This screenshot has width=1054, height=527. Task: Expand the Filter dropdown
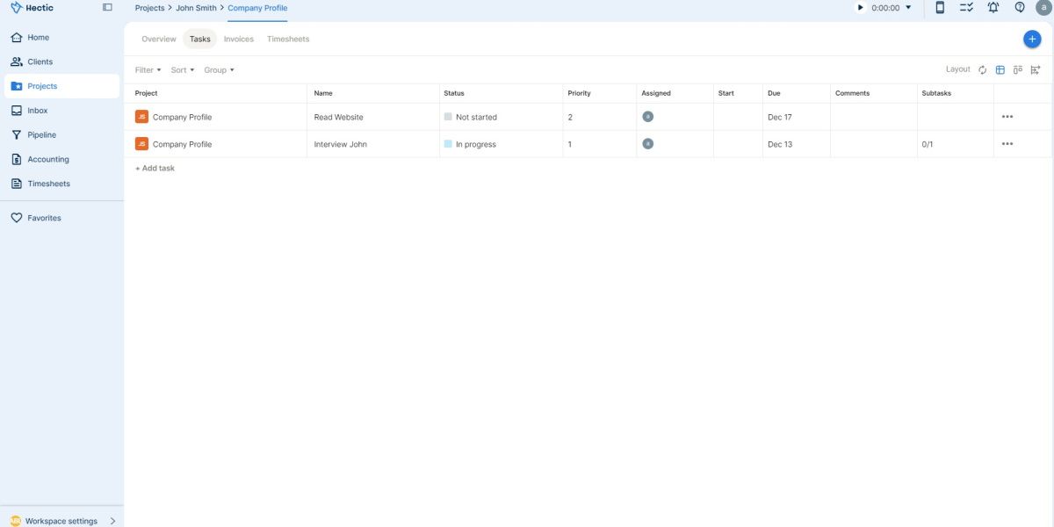pos(148,70)
